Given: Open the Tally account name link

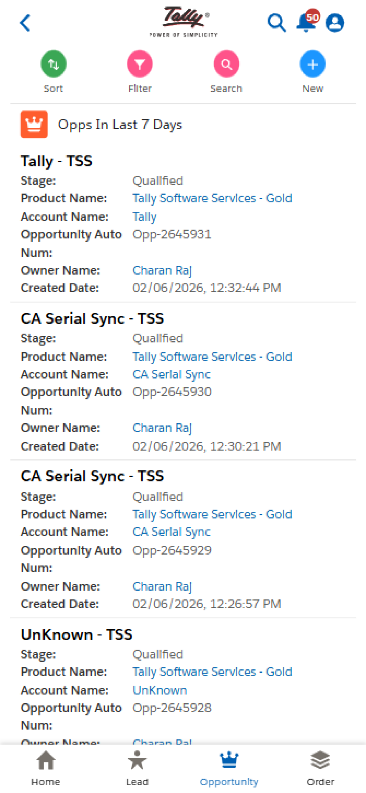Looking at the screenshot, I should [145, 217].
